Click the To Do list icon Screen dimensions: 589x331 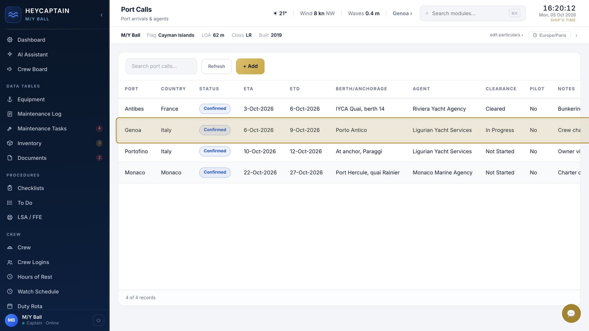[x=10, y=203]
